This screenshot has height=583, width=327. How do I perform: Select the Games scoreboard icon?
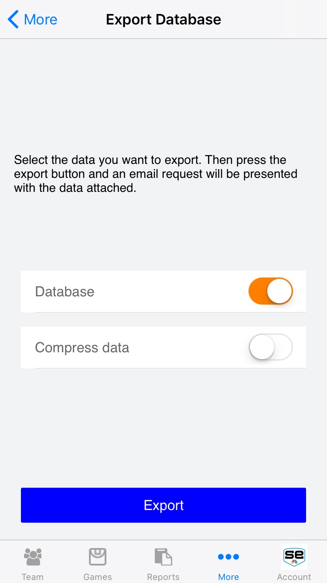[x=98, y=557]
